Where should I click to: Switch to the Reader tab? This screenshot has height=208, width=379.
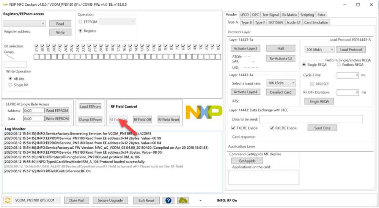pyautogui.click(x=231, y=14)
